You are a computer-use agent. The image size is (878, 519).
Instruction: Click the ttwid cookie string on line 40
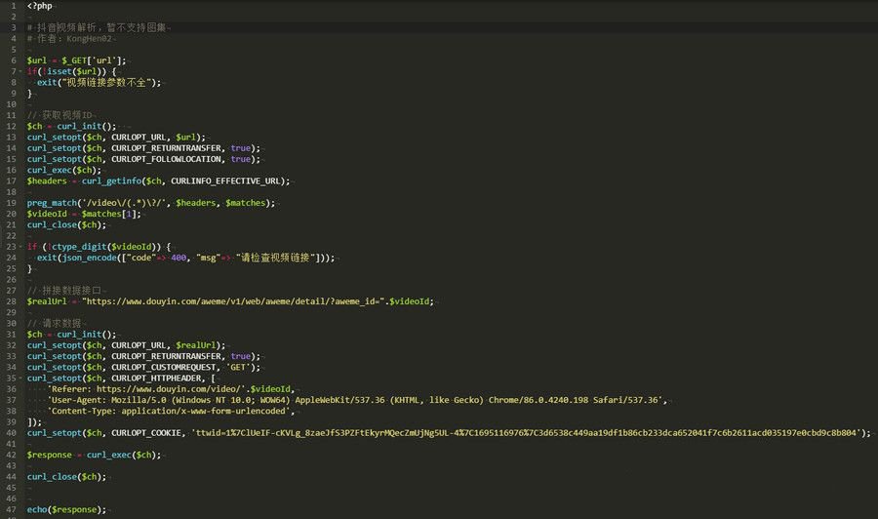(529, 433)
